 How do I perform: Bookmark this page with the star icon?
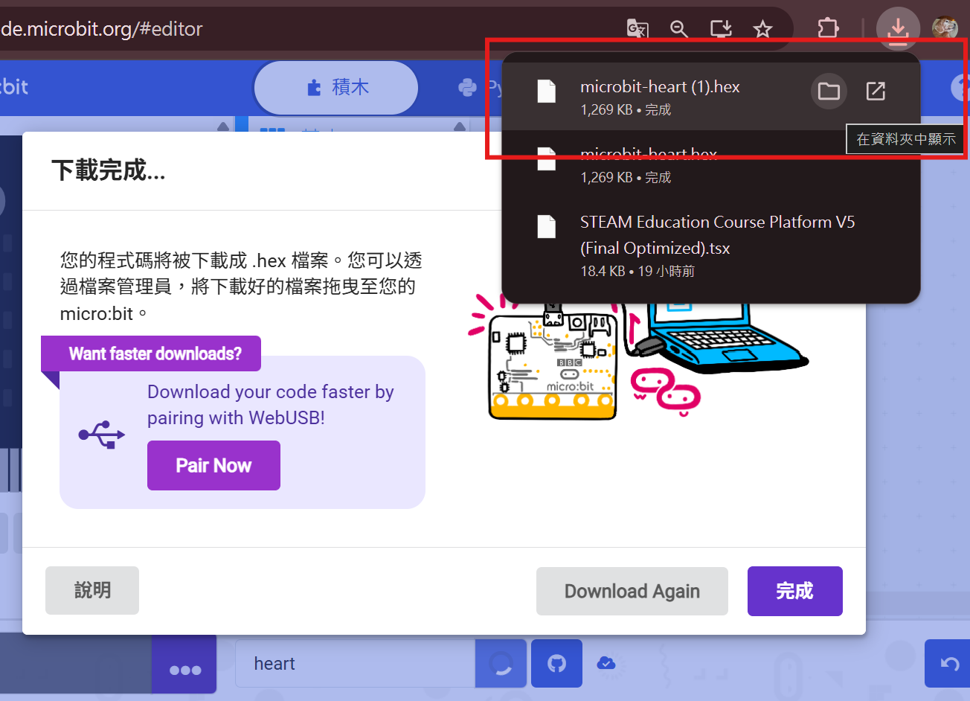coord(762,29)
